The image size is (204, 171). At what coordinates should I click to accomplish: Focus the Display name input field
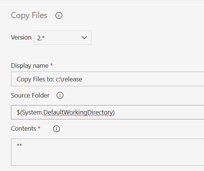coord(107,79)
